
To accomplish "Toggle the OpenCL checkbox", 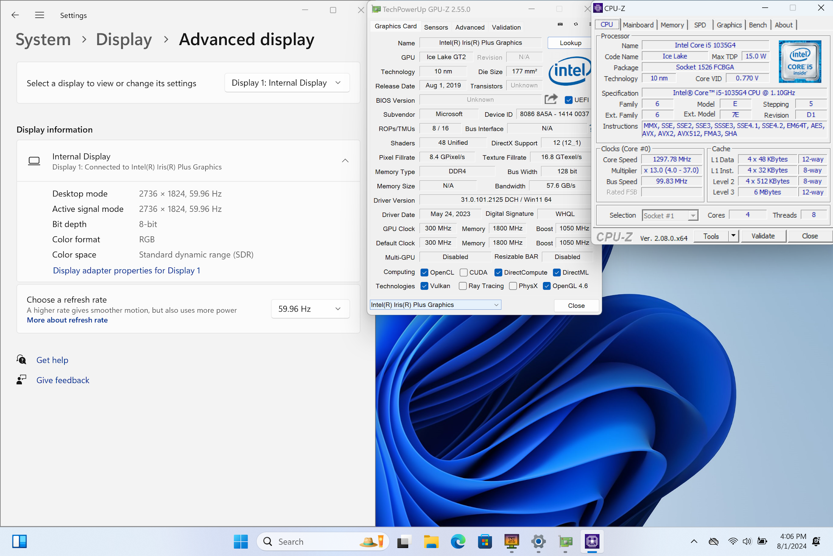I will coord(424,273).
